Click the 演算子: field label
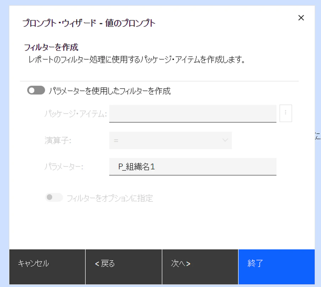Screen dimensions: 321x287 click(58, 141)
